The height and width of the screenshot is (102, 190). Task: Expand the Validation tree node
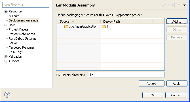point(6,57)
